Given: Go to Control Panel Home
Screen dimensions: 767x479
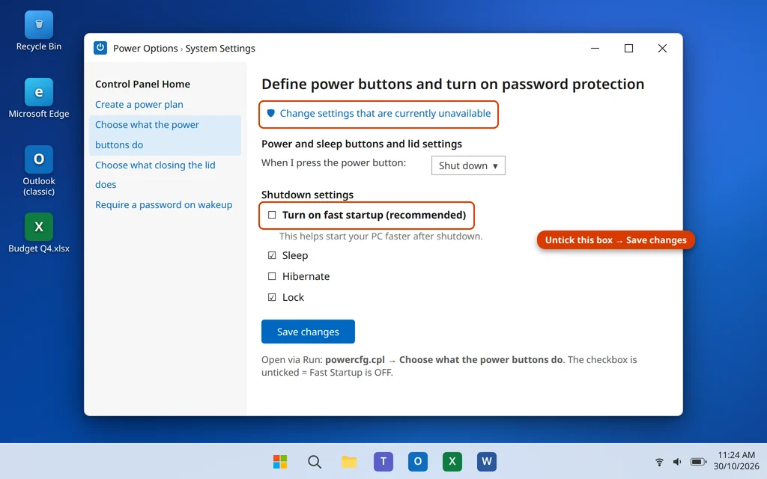Looking at the screenshot, I should click(x=142, y=84).
